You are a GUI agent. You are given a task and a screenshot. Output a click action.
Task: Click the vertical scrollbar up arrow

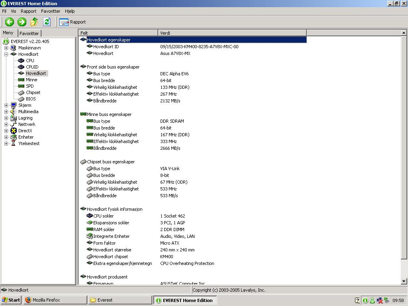click(404, 33)
